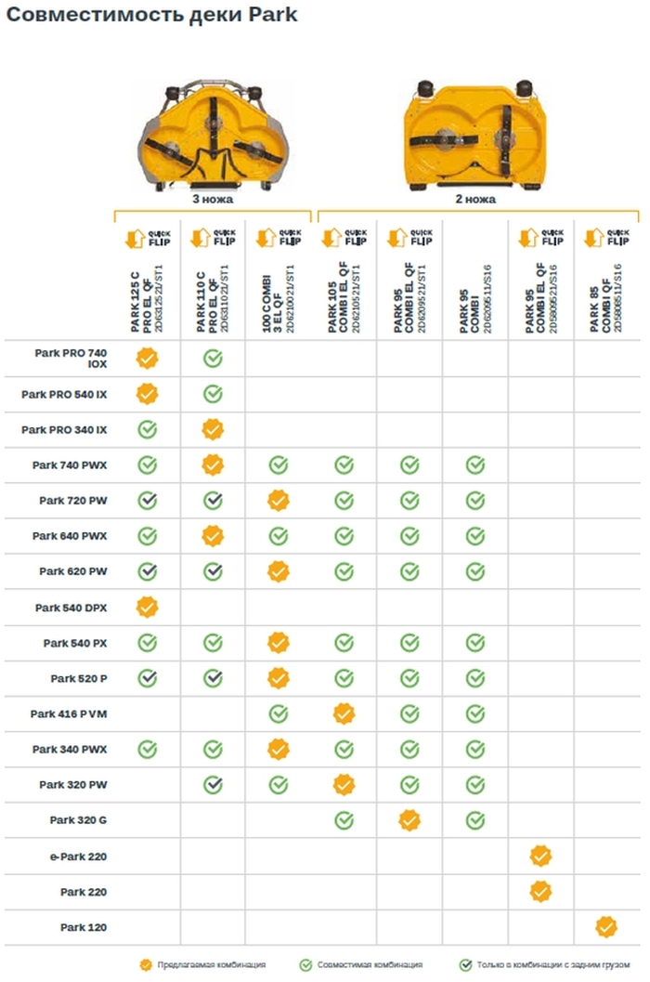Click Quick Flip icon above PARK 125 C PRO
The height and width of the screenshot is (982, 650).
pos(148,238)
